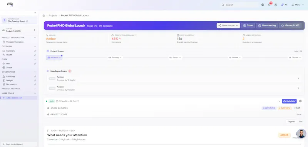Select the Closure stage pill

[295, 57]
